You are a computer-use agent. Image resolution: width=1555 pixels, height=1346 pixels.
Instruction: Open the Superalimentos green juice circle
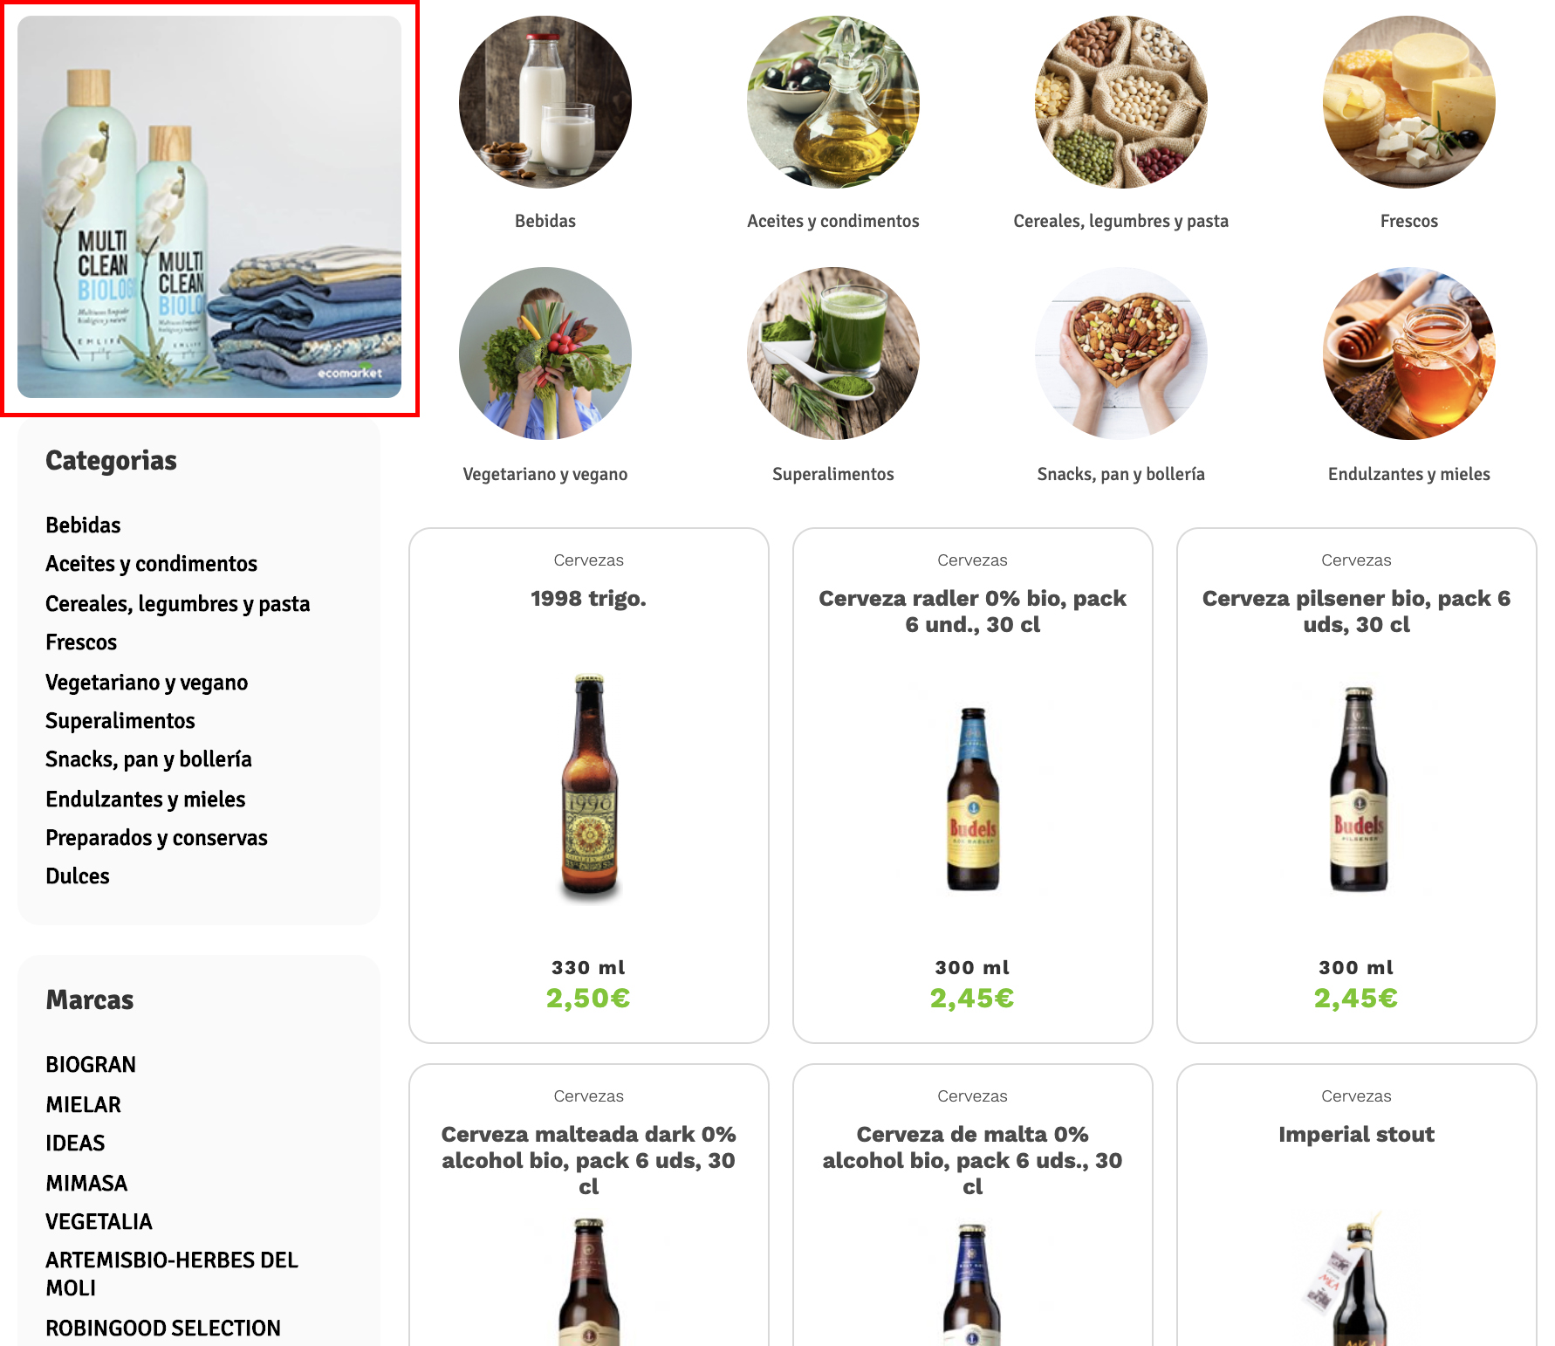pos(833,354)
